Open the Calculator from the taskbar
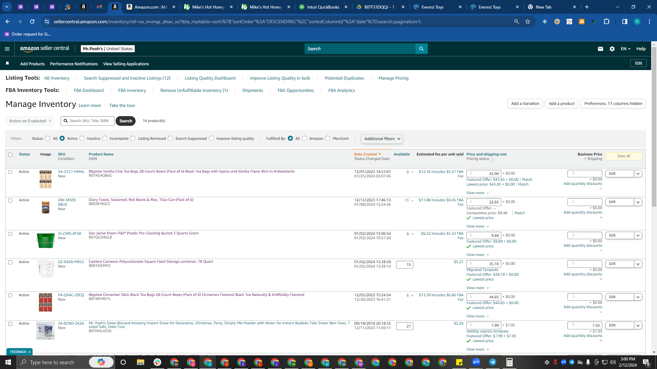This screenshot has height=369, width=657. (509, 362)
